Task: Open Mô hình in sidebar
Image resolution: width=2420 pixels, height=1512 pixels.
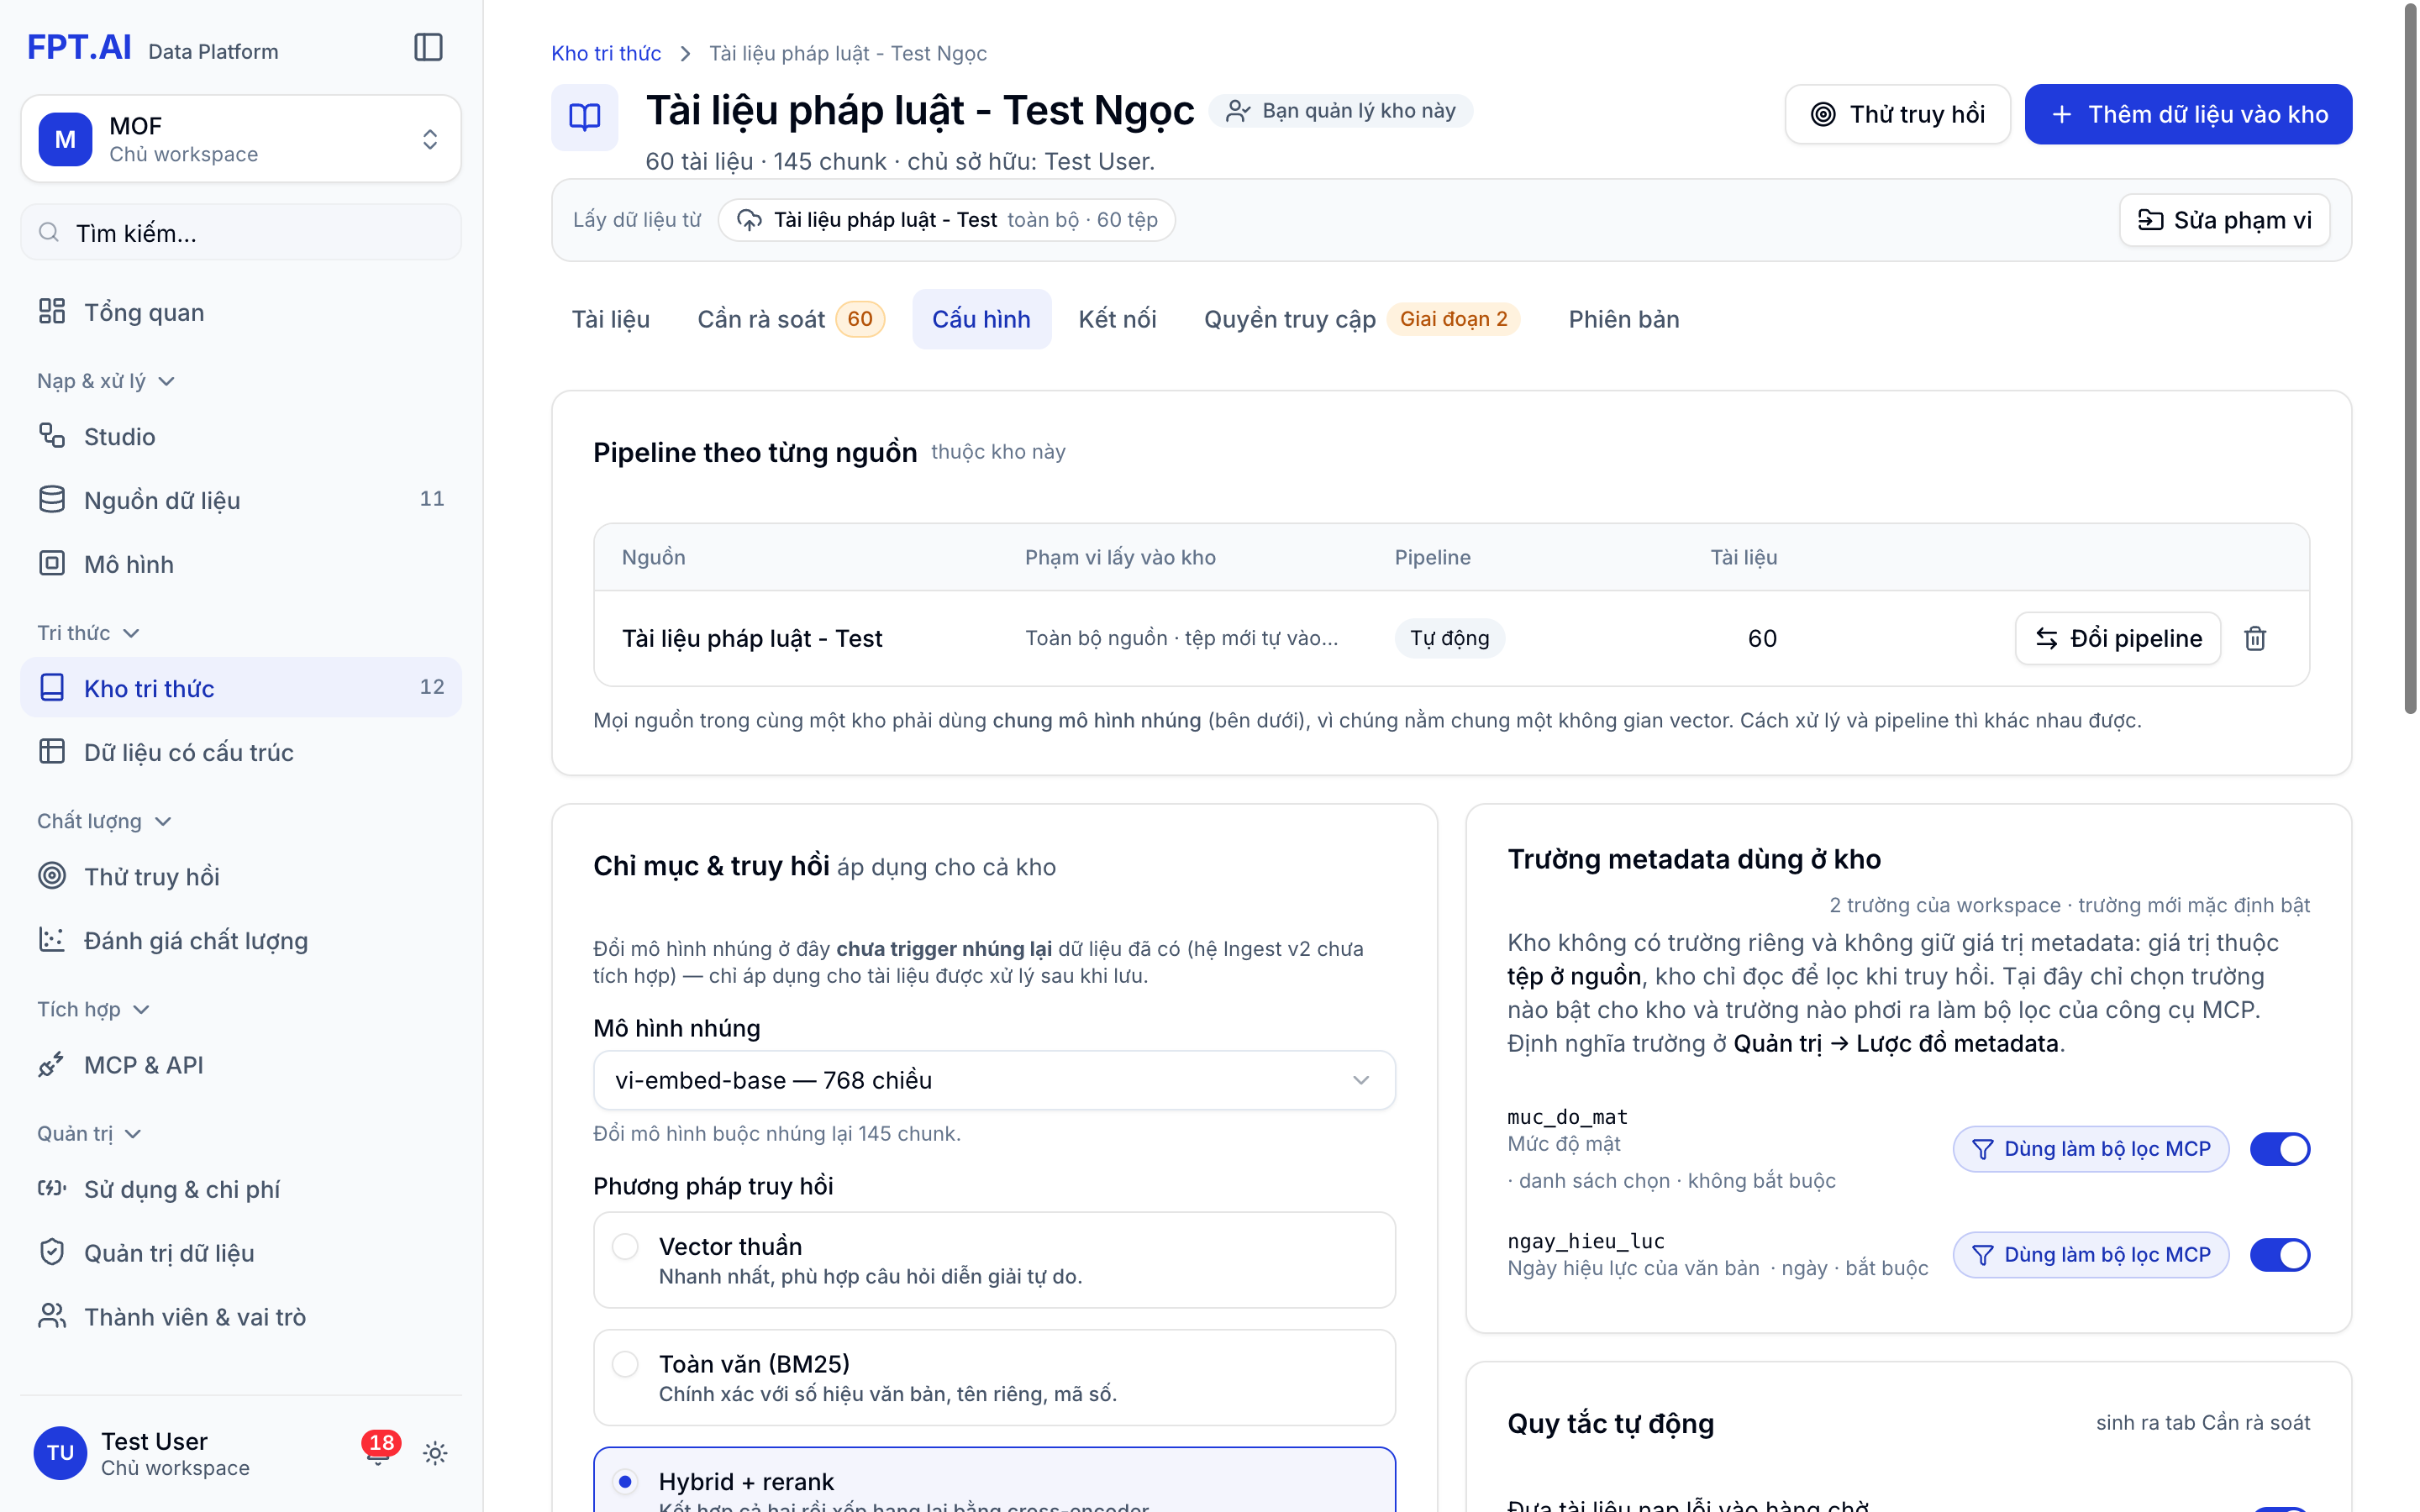Action: [x=241, y=564]
